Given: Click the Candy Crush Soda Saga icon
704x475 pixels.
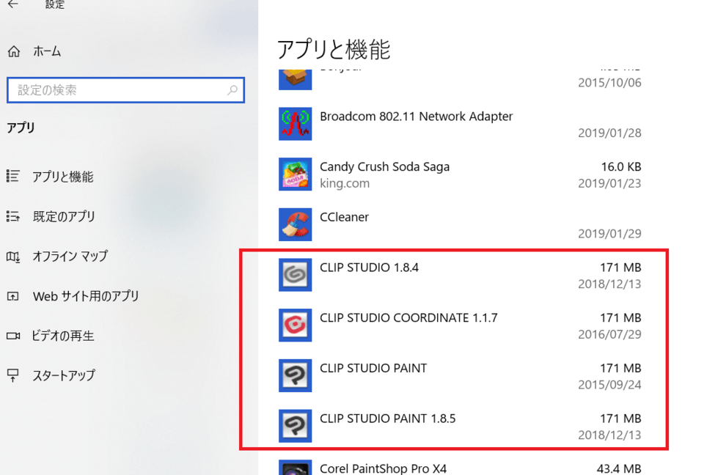Looking at the screenshot, I should [x=296, y=174].
